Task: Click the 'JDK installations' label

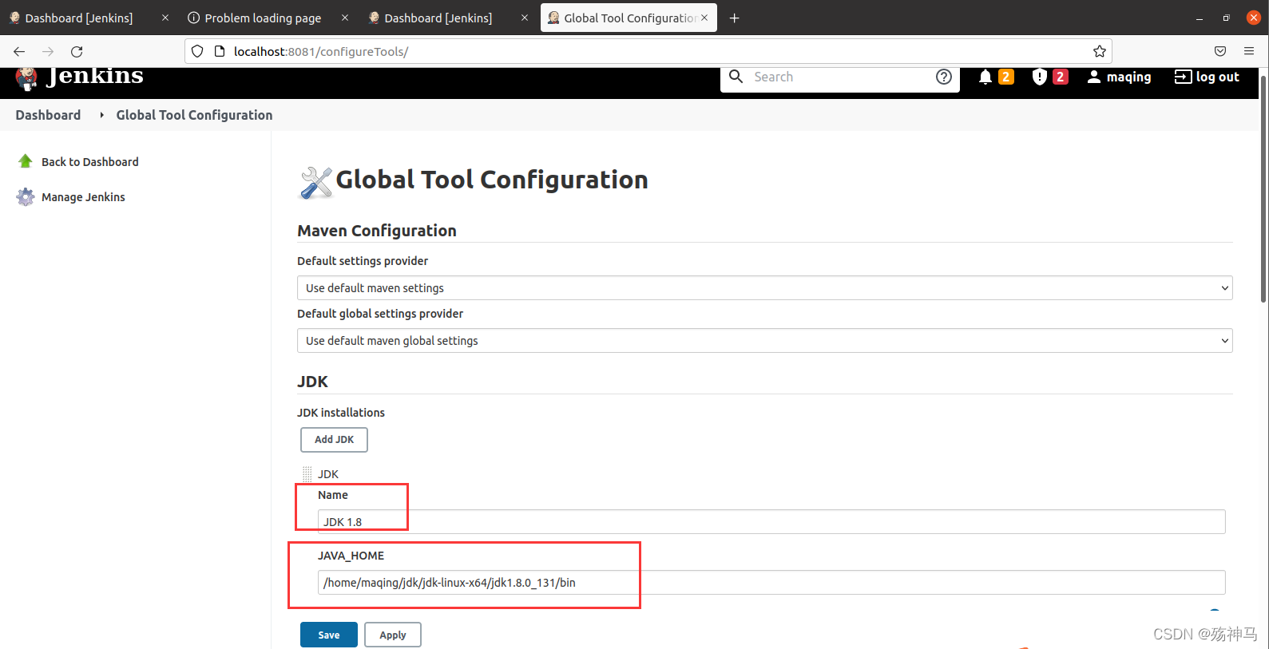Action: [341, 413]
